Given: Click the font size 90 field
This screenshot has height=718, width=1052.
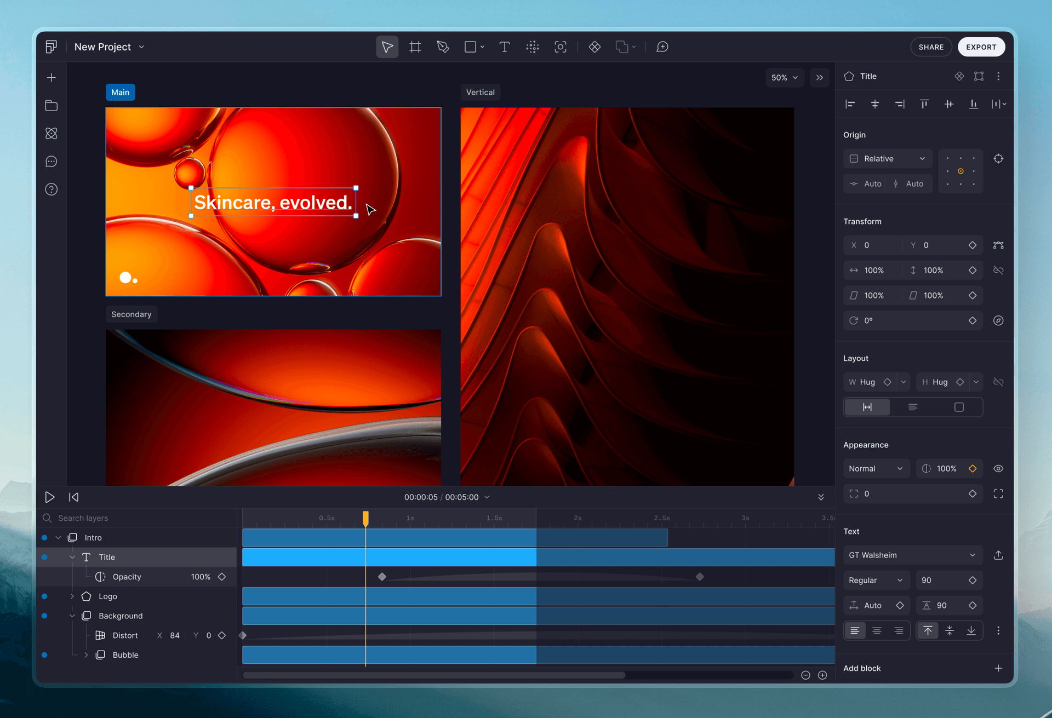Looking at the screenshot, I should point(948,581).
